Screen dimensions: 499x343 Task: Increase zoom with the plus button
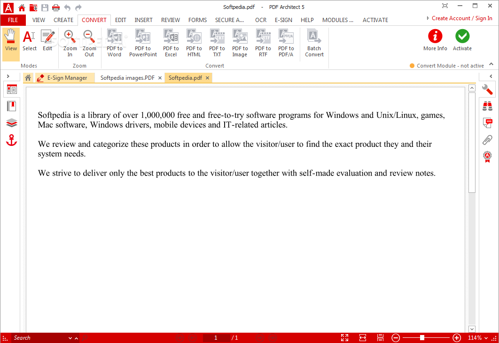457,337
